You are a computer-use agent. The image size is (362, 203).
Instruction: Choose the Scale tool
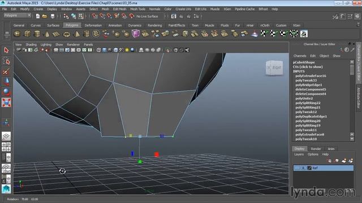(x=6, y=103)
